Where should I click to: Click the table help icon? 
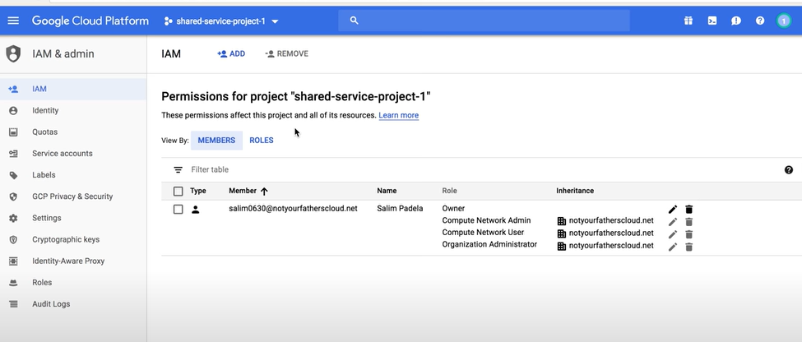point(789,169)
